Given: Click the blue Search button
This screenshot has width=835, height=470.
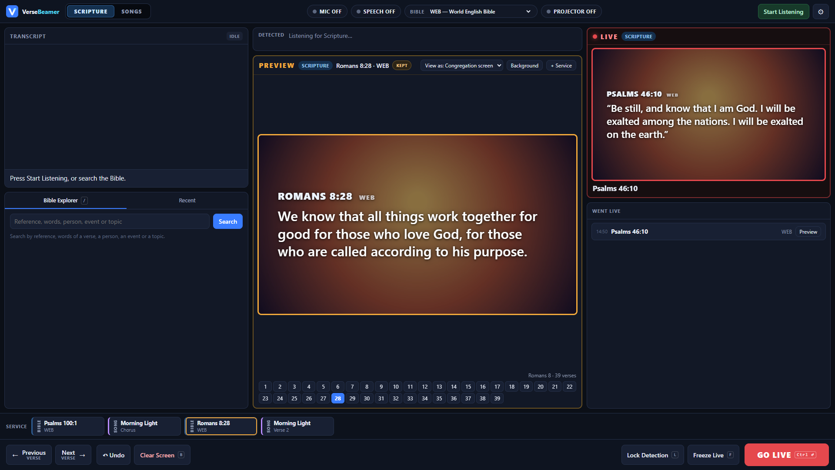Looking at the screenshot, I should coord(228,222).
